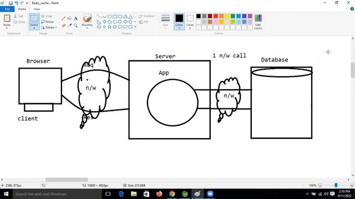Select the Eraser tool

point(63,26)
